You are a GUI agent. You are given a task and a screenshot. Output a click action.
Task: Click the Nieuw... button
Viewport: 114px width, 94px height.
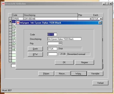click(63, 74)
